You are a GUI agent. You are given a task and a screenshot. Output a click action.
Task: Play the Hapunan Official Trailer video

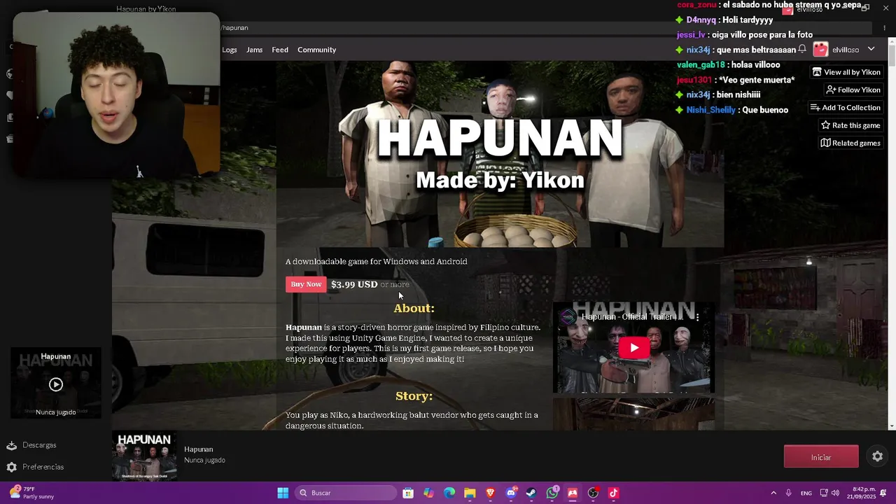634,348
